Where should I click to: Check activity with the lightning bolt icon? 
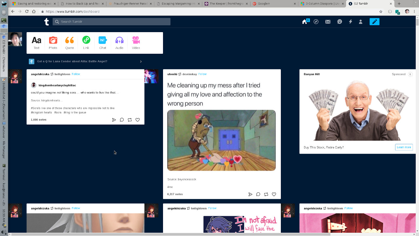[351, 22]
